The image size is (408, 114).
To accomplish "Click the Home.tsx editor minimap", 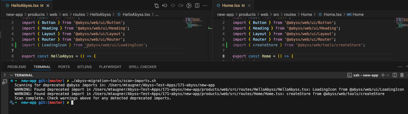I will pyautogui.click(x=402, y=23).
